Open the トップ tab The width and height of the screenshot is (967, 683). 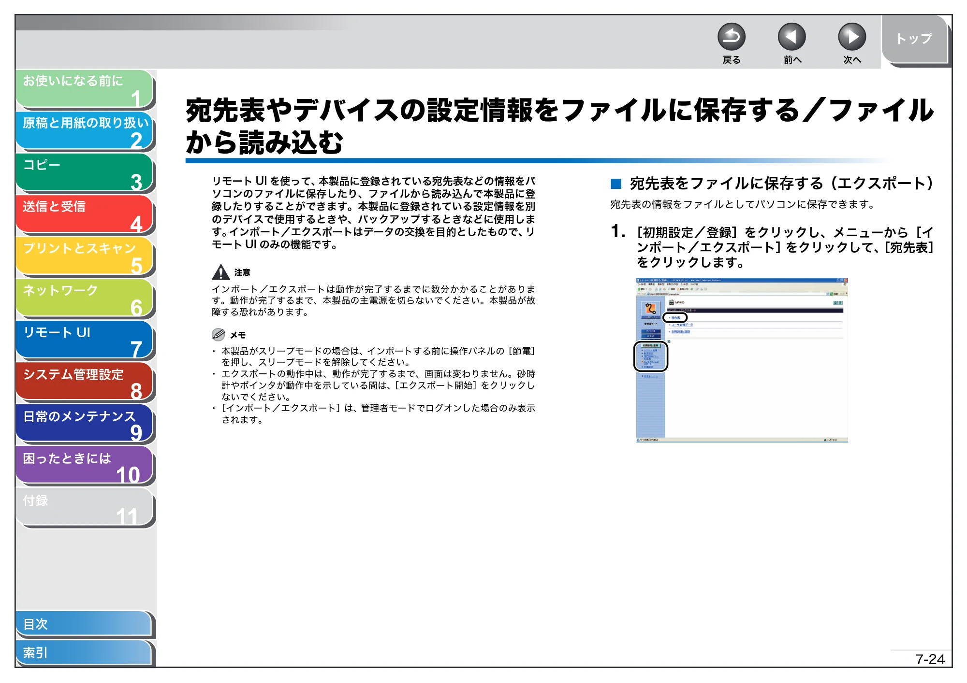(914, 39)
